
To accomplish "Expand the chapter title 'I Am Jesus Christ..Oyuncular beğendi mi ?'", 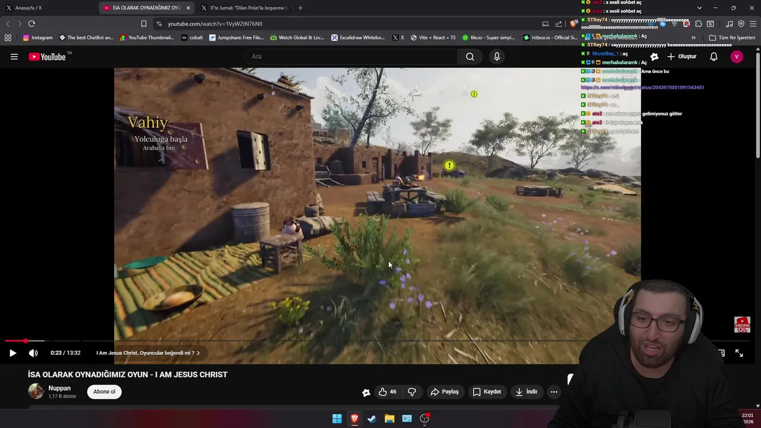I will (x=148, y=353).
